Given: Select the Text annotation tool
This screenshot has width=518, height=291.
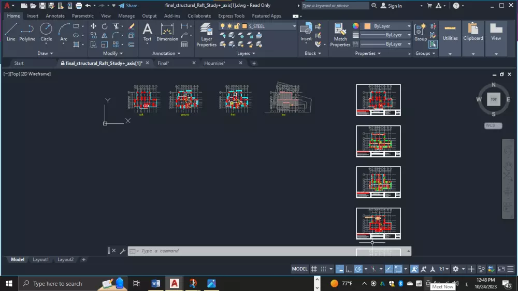Looking at the screenshot, I should (x=147, y=32).
